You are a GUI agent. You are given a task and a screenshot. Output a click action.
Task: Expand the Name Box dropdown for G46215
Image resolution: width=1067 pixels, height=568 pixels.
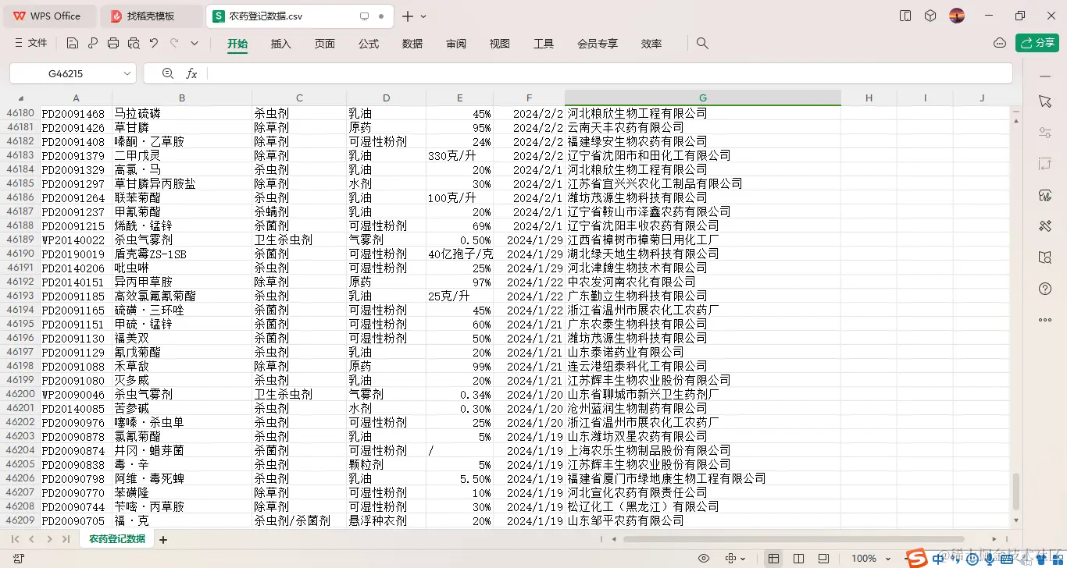(127, 73)
